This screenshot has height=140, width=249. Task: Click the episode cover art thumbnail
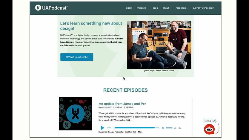75,114
